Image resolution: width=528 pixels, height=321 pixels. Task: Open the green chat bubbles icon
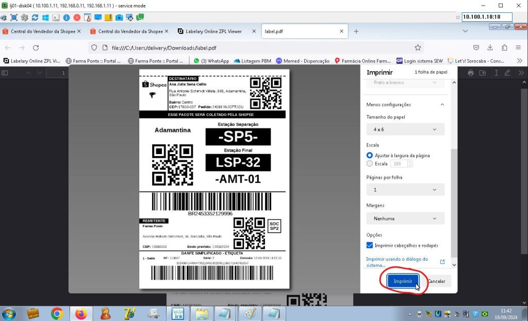(140, 17)
